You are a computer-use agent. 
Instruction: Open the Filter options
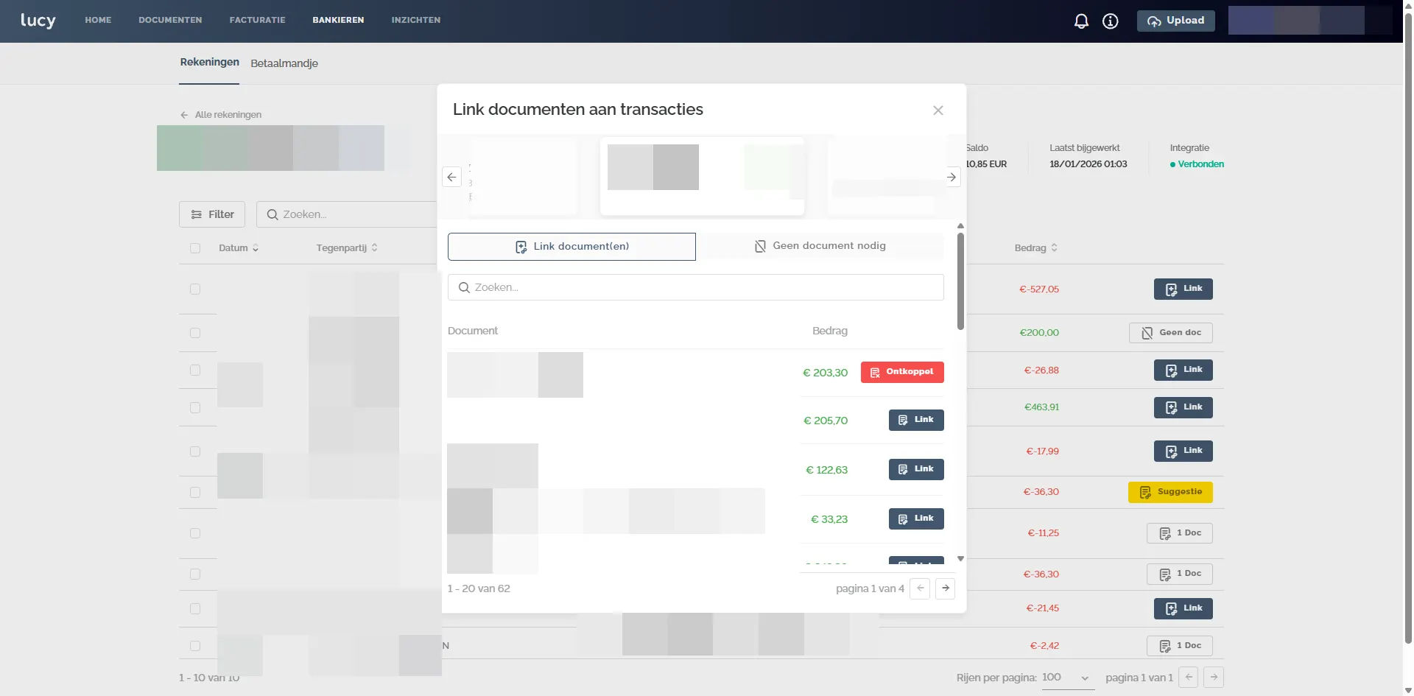click(212, 214)
